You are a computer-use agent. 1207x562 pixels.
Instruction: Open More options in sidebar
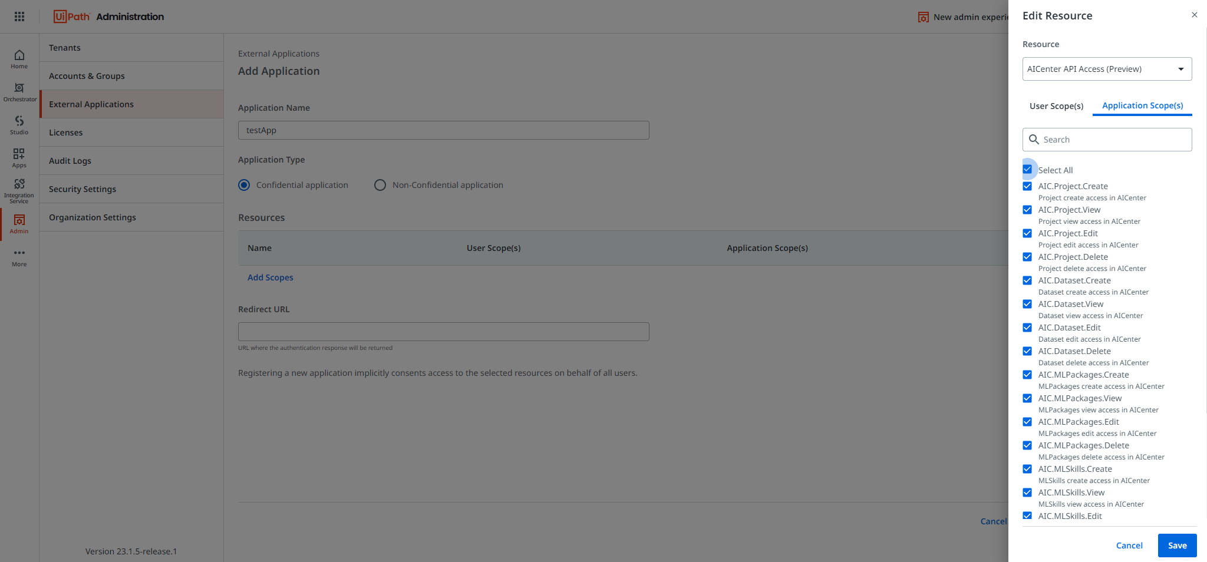pyautogui.click(x=19, y=257)
